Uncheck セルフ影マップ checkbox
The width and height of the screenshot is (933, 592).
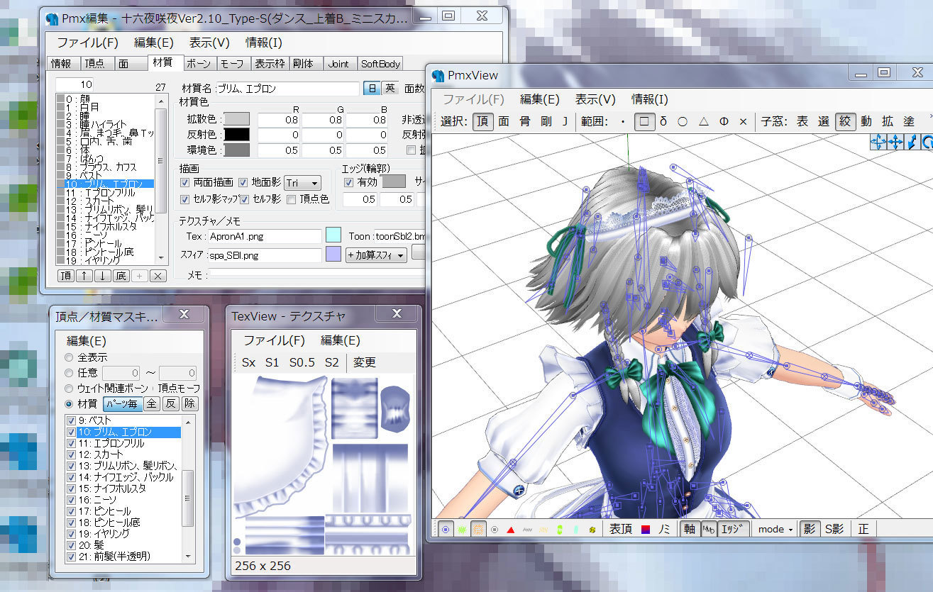tap(185, 199)
